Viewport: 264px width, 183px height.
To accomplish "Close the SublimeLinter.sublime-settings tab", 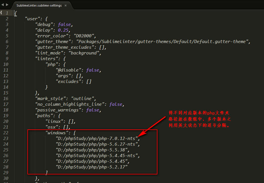I will [65, 5].
